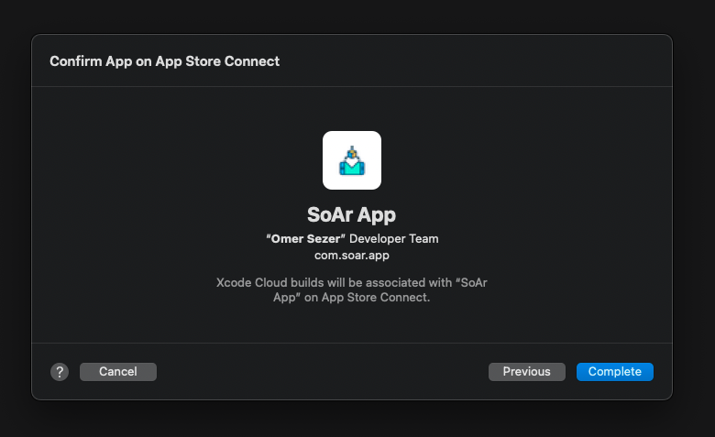715x437 pixels.
Task: Click the bold "Omer Sezer" team name
Action: coord(305,239)
